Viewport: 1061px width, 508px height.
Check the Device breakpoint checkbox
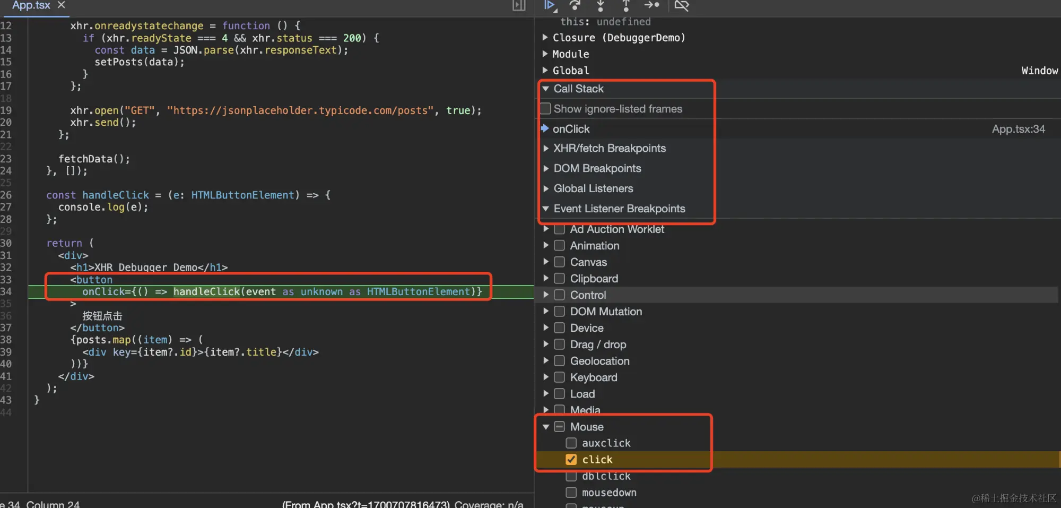coord(559,328)
